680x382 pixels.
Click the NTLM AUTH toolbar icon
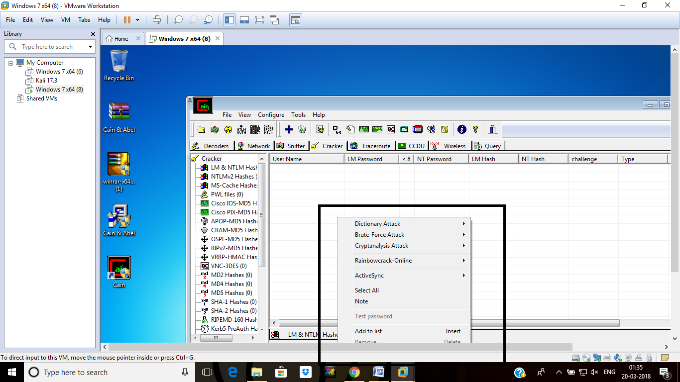point(241,130)
